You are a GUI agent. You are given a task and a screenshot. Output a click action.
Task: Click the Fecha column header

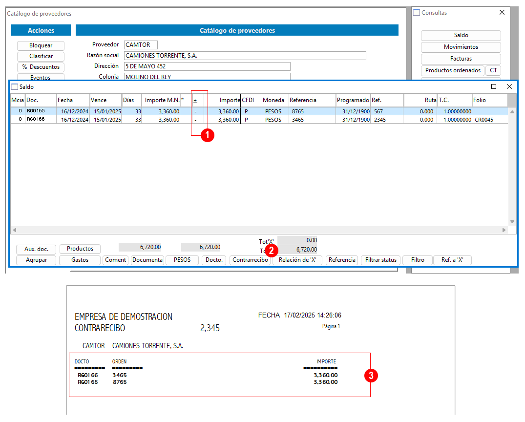tap(73, 100)
